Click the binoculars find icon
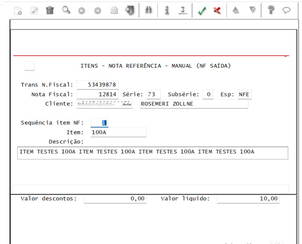This screenshot has width=302, height=244. tap(149, 10)
